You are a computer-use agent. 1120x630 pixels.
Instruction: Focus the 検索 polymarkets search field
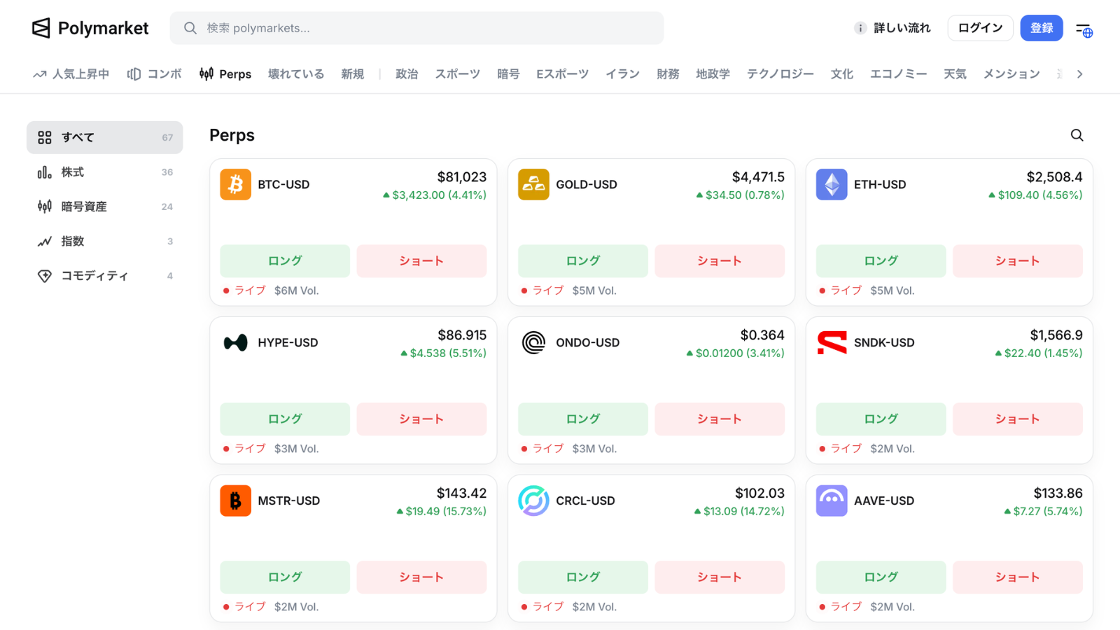[x=416, y=28]
